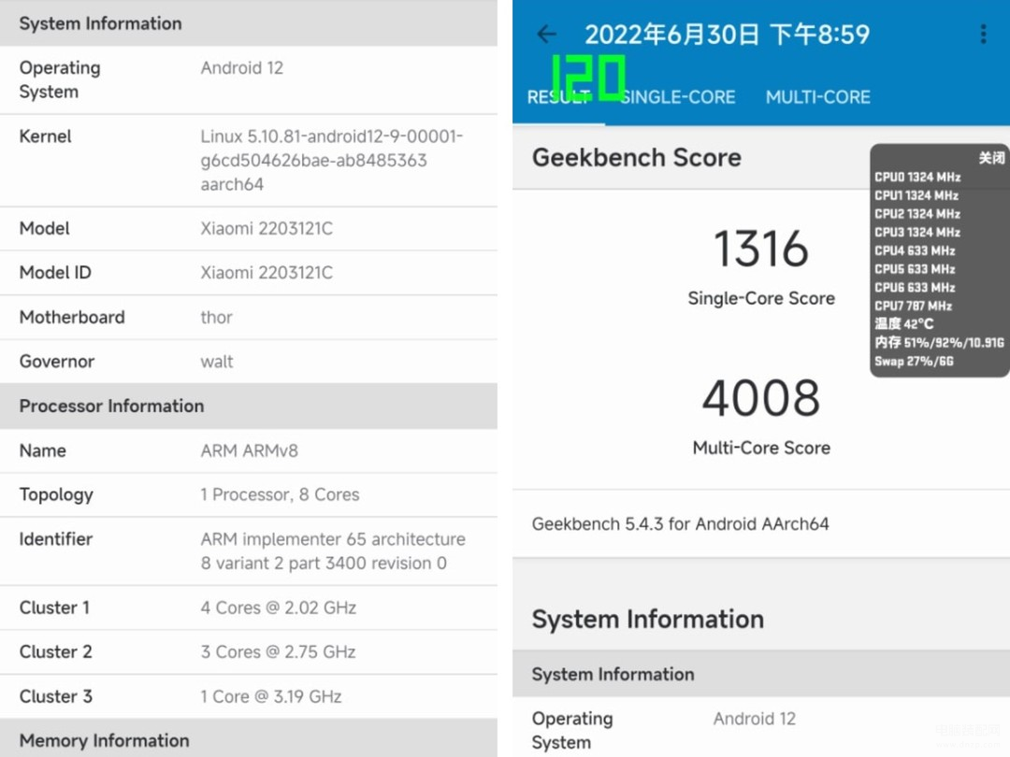Click the Android 12 value in right panel
Screen dimensions: 1010x757
click(x=755, y=719)
